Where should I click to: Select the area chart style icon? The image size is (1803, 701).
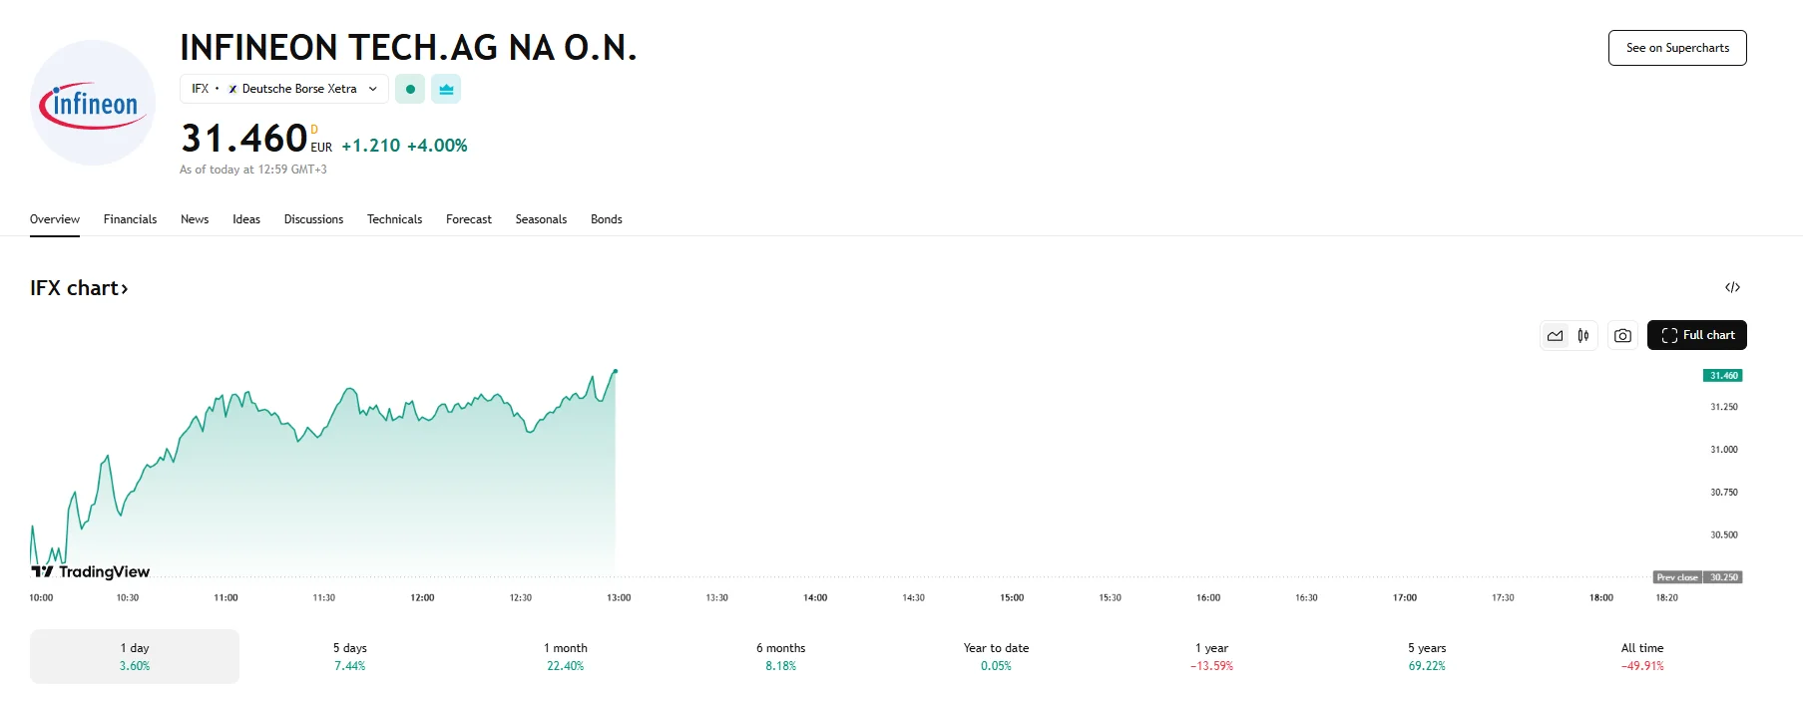1554,335
